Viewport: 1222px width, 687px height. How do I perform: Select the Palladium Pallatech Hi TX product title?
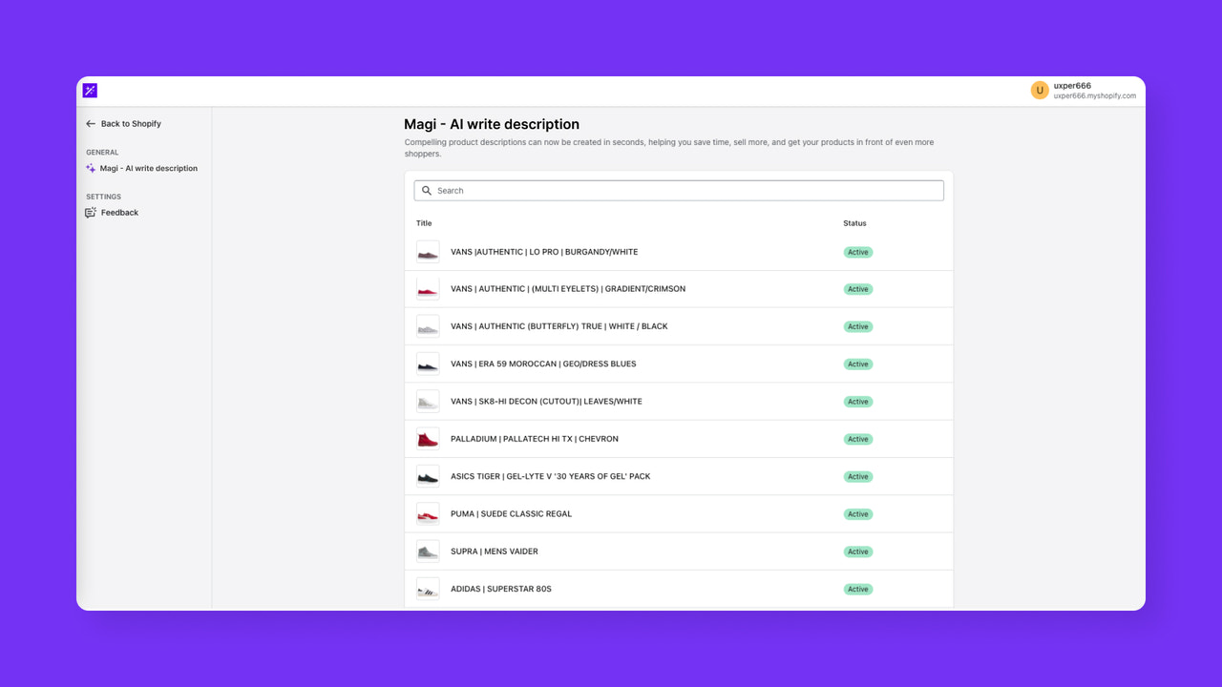pos(534,438)
